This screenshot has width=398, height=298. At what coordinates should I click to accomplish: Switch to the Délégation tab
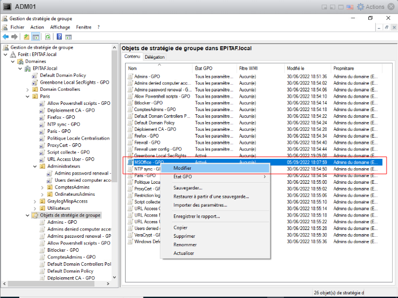155,57
